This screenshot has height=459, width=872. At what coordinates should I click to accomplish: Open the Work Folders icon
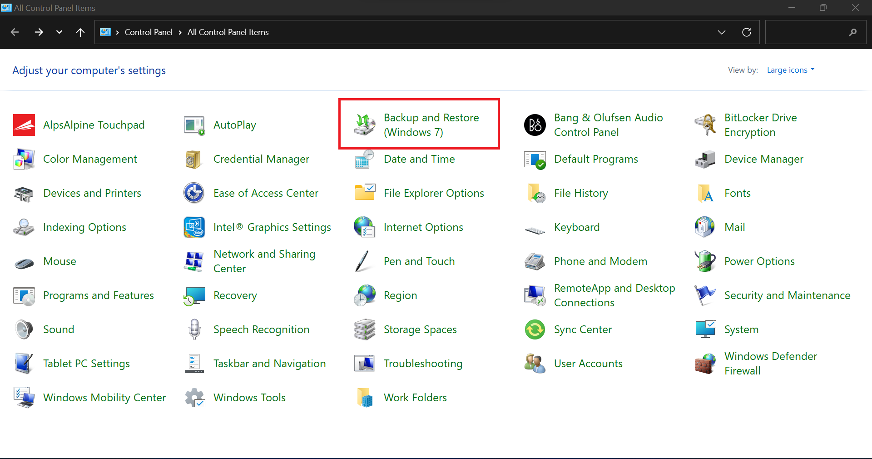click(365, 398)
